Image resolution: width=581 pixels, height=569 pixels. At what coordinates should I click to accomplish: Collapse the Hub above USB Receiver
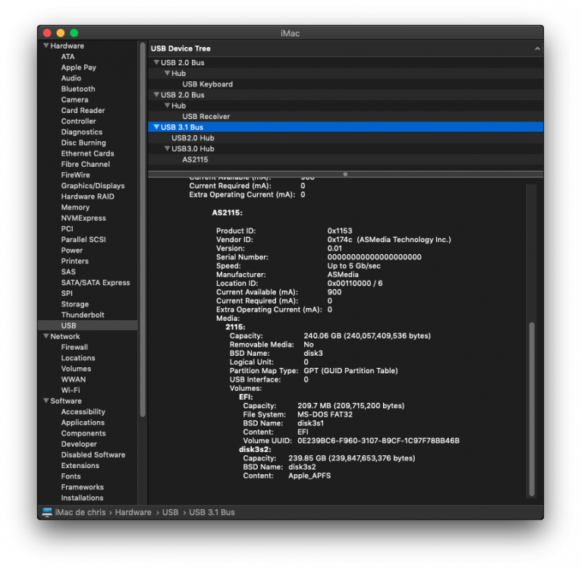point(167,105)
